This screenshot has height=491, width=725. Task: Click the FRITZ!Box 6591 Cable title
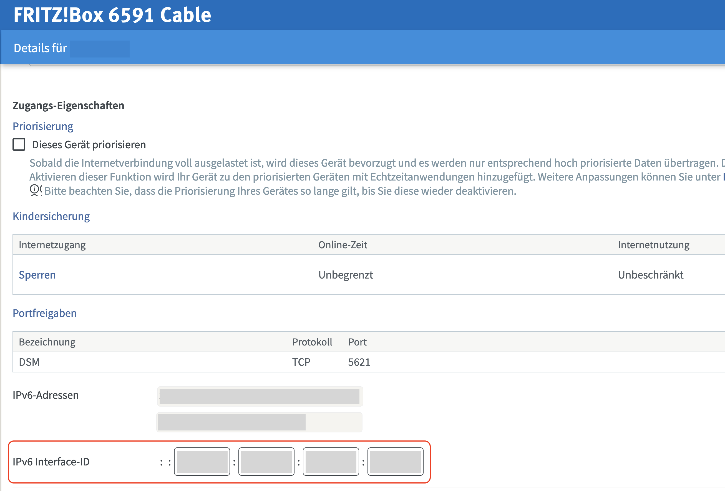112,15
